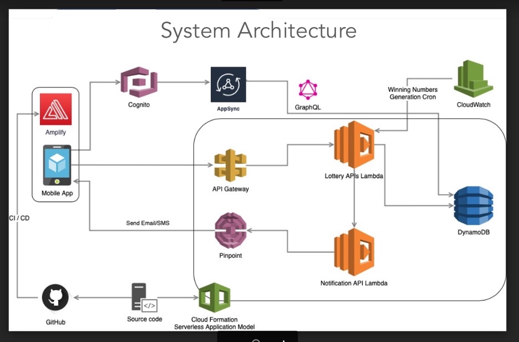The width and height of the screenshot is (519, 342).
Task: Click the Notification API Lambda label
Action: [354, 283]
